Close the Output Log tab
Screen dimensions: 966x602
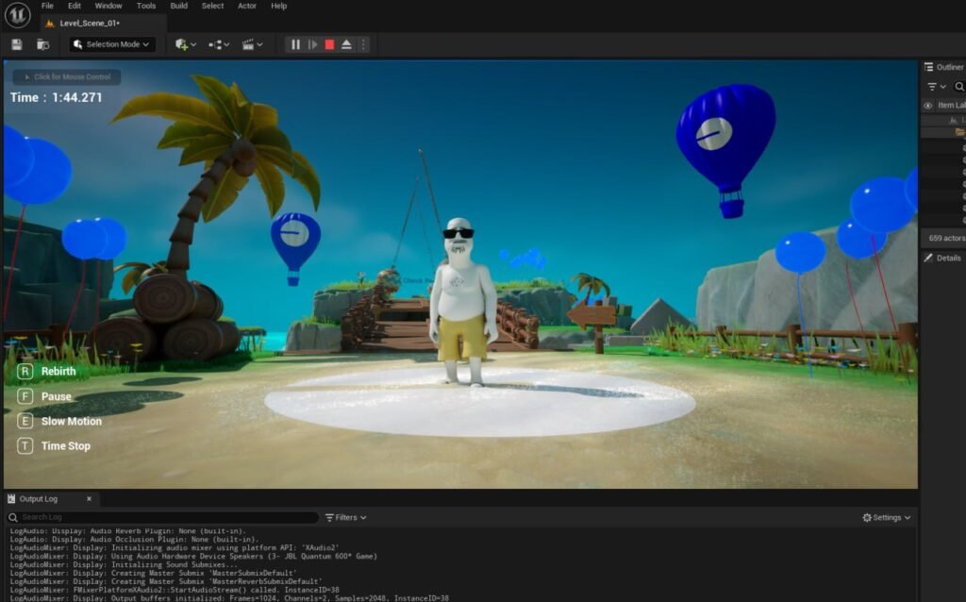pyautogui.click(x=90, y=498)
